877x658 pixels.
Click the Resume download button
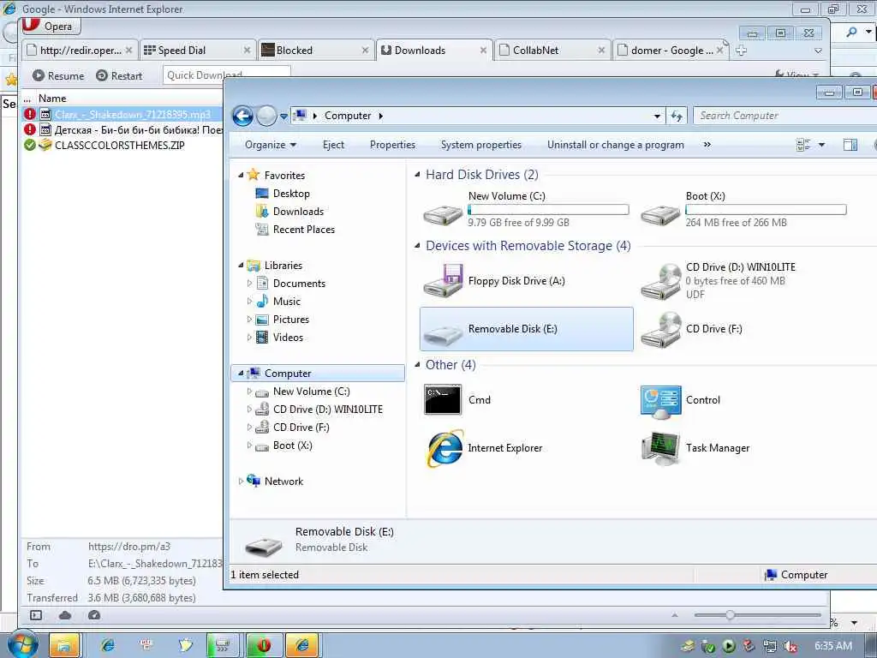point(58,75)
